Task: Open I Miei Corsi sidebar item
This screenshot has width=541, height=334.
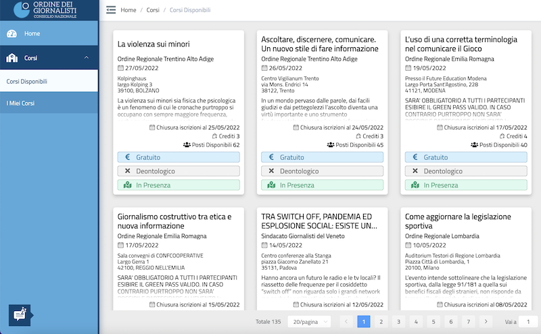Action: coord(21,103)
